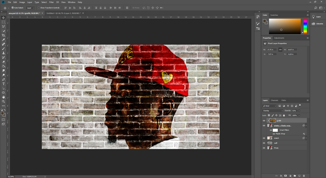Toggle the Auto-Select checkbox
Viewport: 326px width, 178px height.
(12, 8)
